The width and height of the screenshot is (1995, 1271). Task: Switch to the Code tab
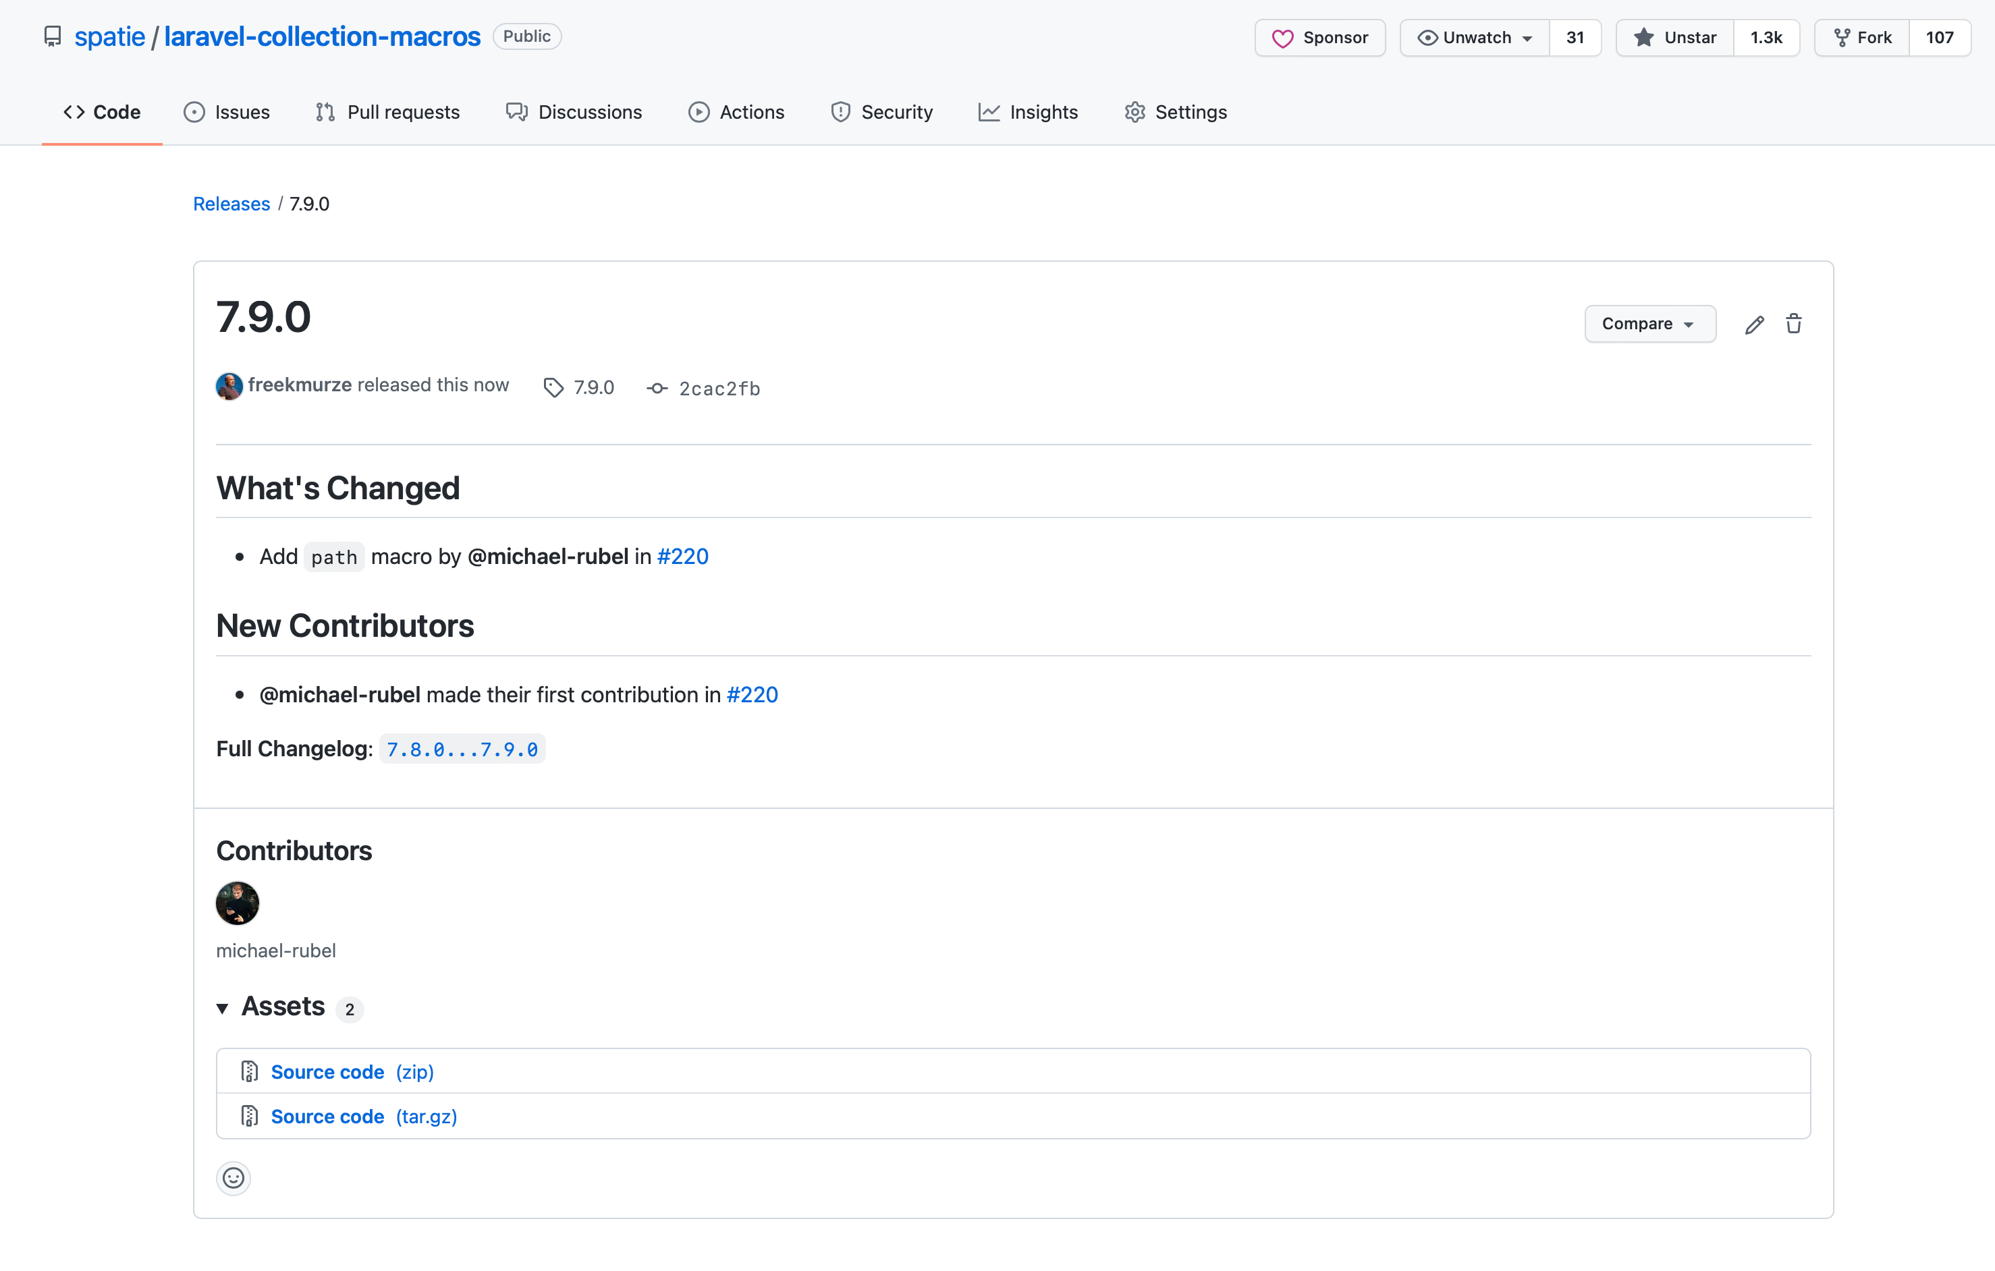point(102,112)
